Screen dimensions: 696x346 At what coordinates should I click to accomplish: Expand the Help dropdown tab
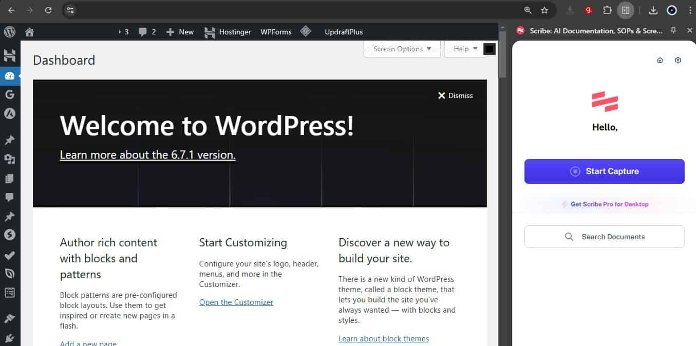coord(465,49)
